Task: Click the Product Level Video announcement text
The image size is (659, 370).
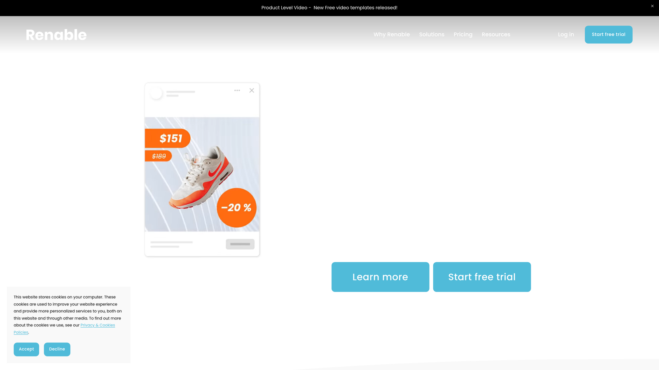Action: pos(329,8)
